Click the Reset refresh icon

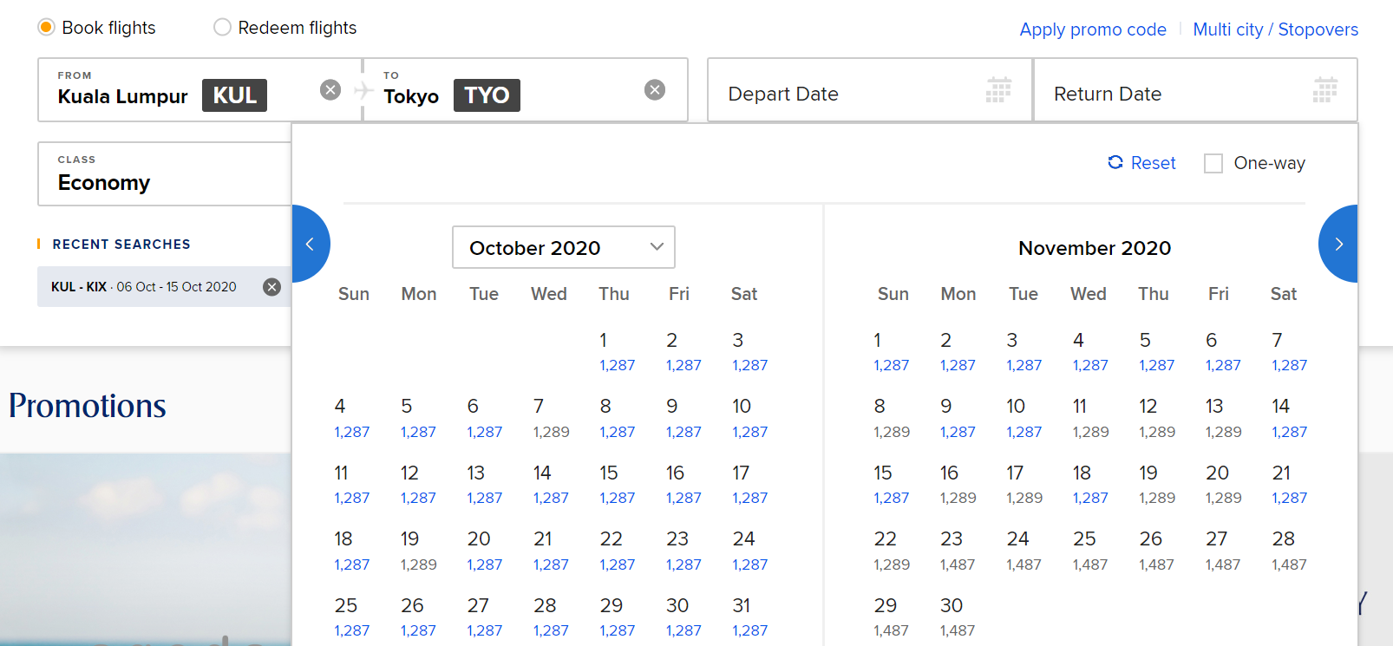coord(1115,162)
